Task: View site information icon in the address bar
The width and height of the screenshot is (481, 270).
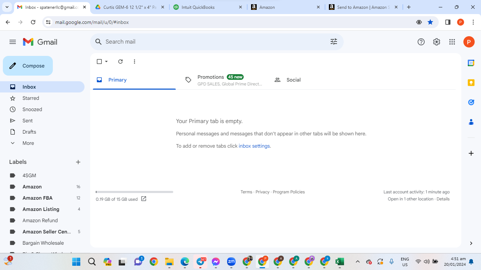Action: click(49, 22)
